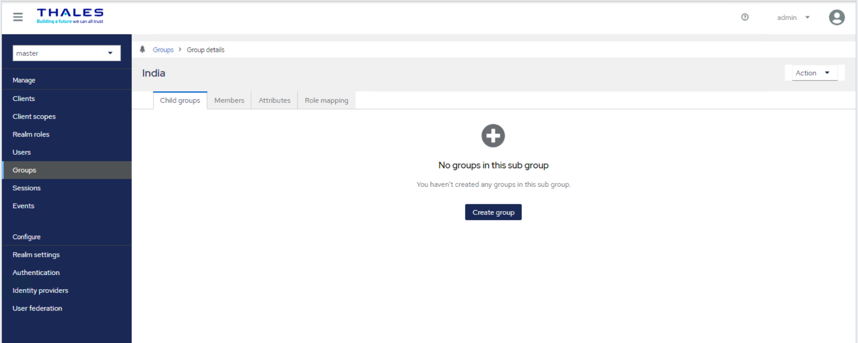
Task: Click the large plus circle icon
Action: tap(493, 136)
